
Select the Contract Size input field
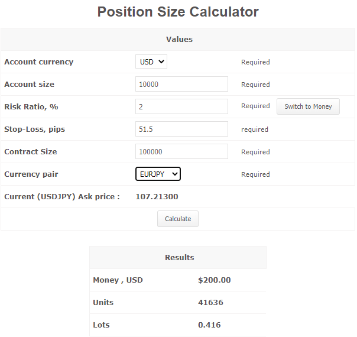pyautogui.click(x=181, y=151)
